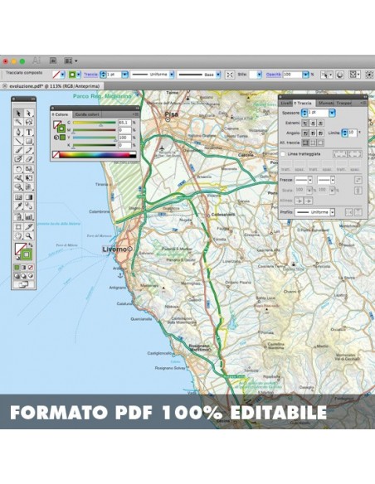Choose miter join in Angolo row
This screenshot has width=375, height=484.
[305, 133]
